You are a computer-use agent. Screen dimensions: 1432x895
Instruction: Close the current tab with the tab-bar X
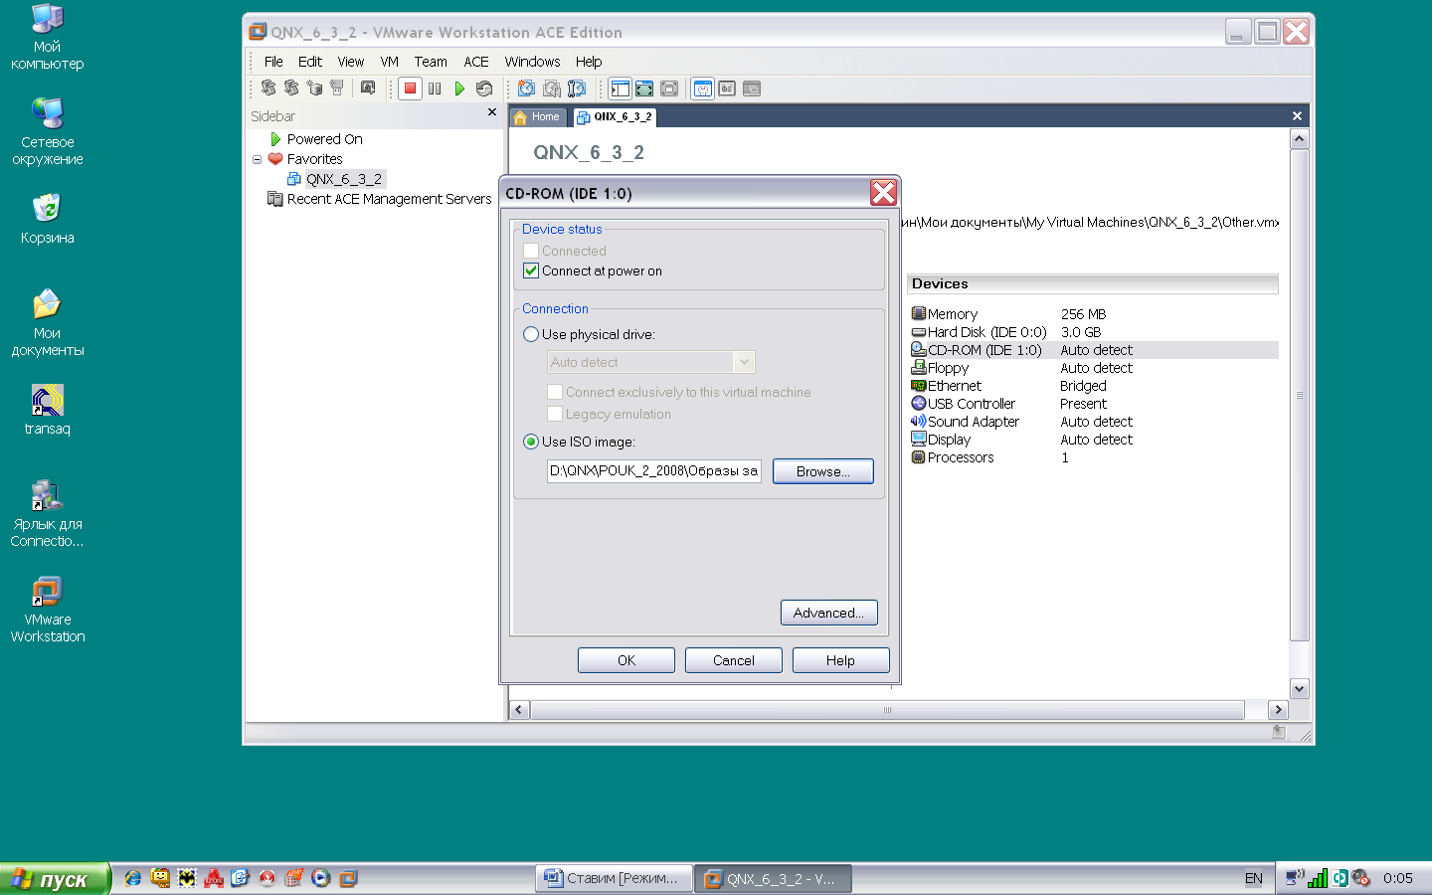pos(1297,116)
